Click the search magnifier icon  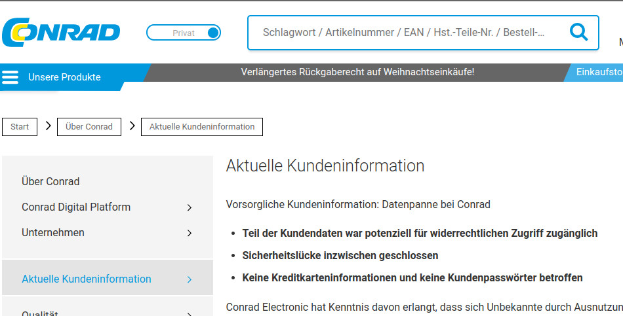point(578,32)
